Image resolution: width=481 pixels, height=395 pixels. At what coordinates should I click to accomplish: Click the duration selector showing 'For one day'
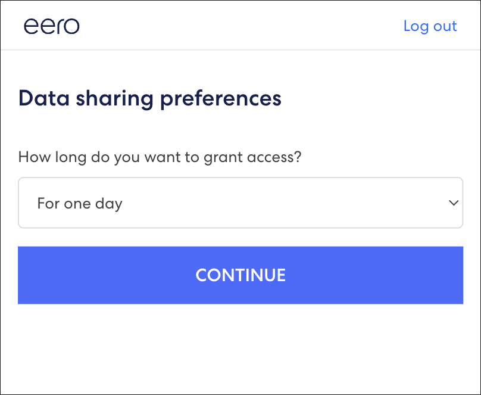pos(240,203)
